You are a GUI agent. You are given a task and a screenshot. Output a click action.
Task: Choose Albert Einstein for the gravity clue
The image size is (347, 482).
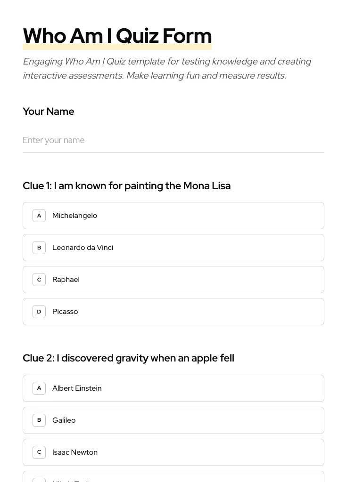77,388
